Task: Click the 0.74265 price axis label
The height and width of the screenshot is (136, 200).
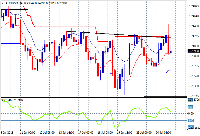Action: point(194,36)
